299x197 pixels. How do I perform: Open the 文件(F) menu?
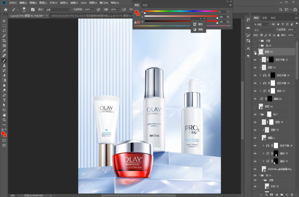(13, 3)
